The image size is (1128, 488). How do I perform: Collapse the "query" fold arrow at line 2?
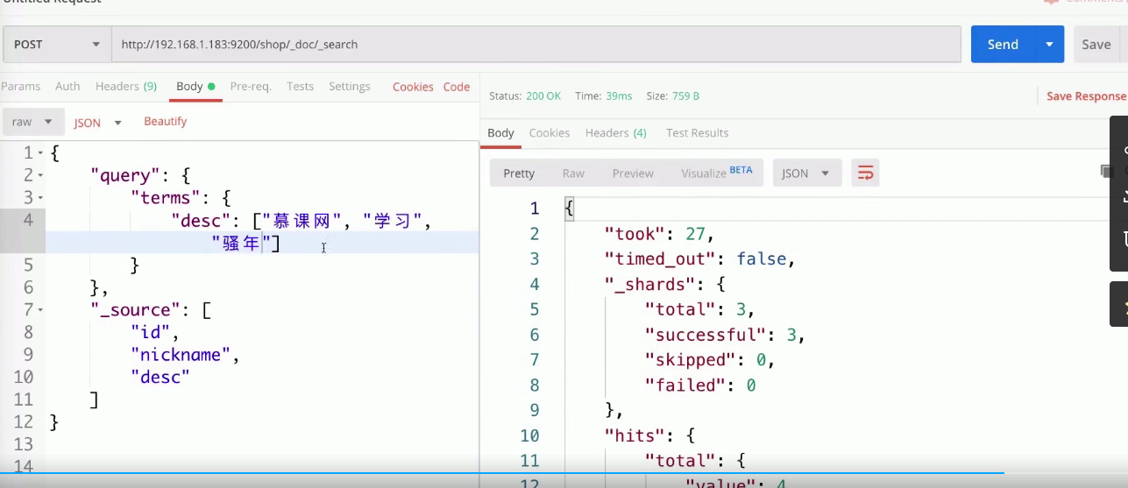click(x=40, y=175)
